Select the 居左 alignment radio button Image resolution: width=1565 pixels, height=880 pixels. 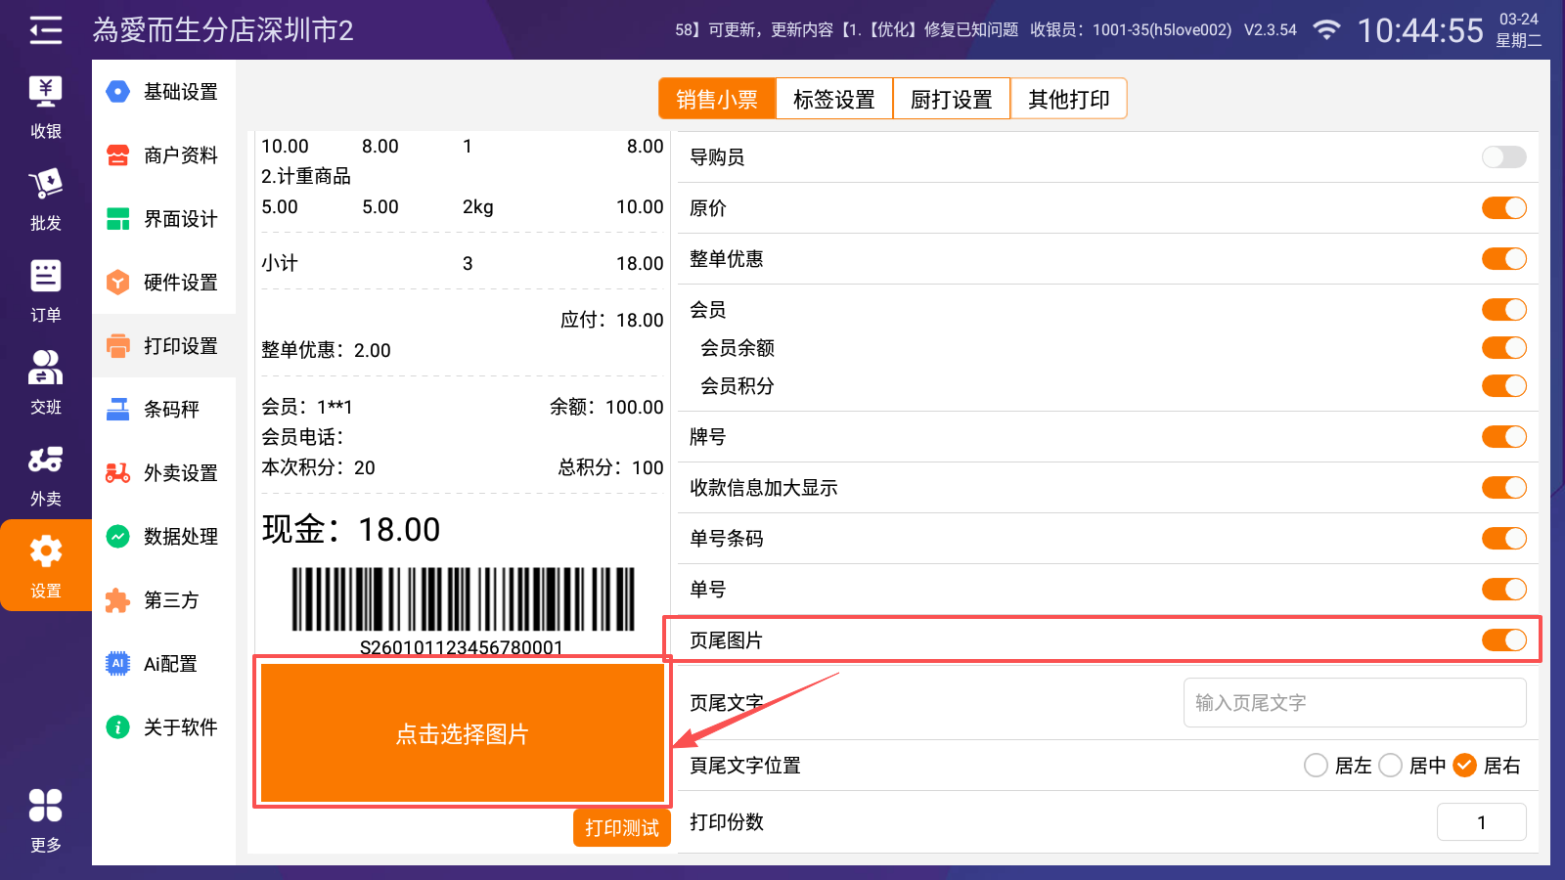point(1317,766)
